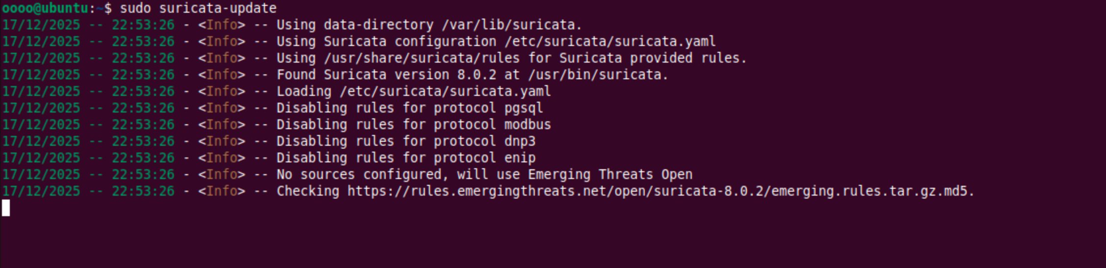Click the emergingthreats.net rules URL
The width and height of the screenshot is (1106, 268).
(x=660, y=191)
